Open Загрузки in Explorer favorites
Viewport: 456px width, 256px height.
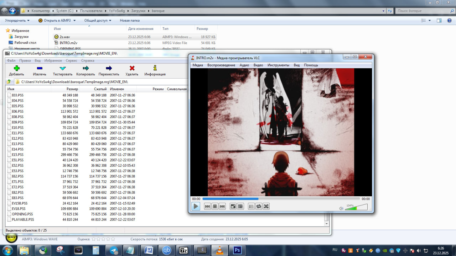coord(21,37)
